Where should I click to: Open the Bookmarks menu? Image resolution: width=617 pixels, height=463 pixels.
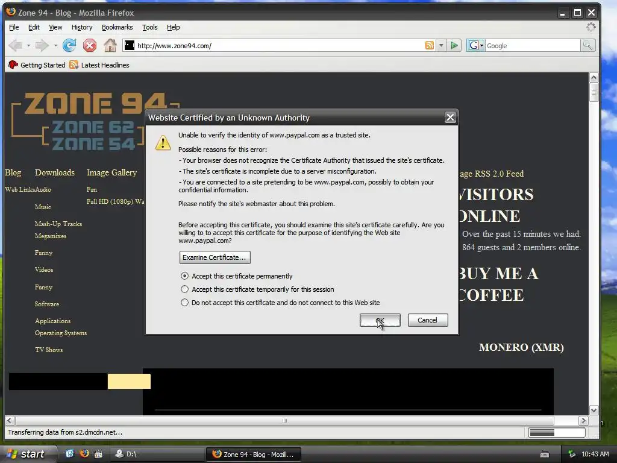(x=117, y=27)
